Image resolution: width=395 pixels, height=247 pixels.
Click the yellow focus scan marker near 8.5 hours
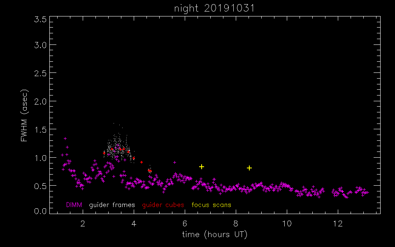(x=249, y=168)
